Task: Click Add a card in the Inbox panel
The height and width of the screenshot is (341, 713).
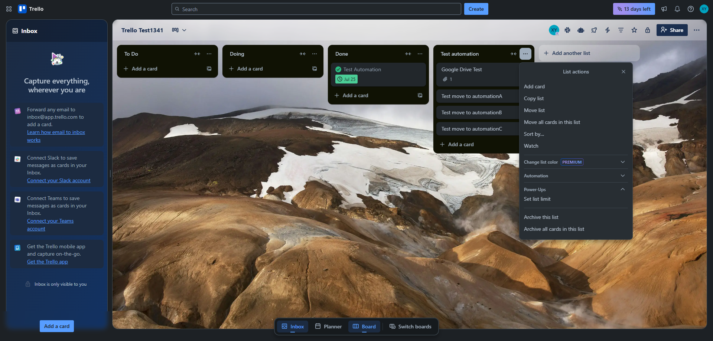Action: tap(57, 326)
